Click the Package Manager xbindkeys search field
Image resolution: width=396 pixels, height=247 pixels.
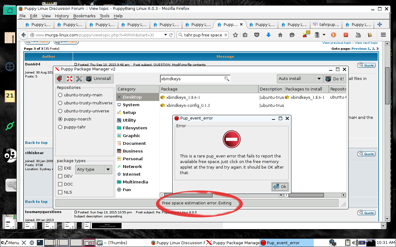tap(195, 79)
